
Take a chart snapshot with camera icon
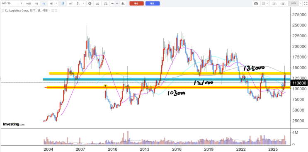pos(256,3)
